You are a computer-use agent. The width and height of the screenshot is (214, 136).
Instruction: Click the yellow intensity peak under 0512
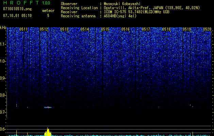click(x=48, y=132)
